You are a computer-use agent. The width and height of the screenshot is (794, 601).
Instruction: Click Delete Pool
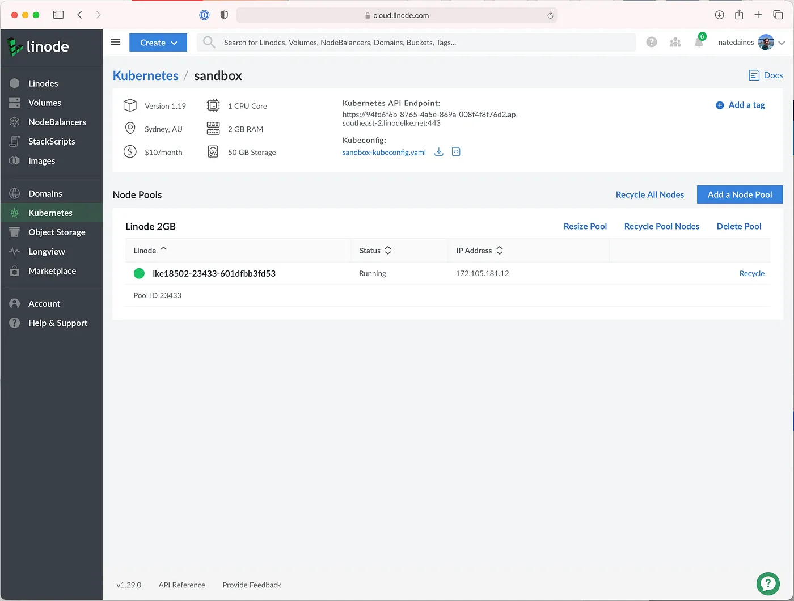(x=739, y=226)
